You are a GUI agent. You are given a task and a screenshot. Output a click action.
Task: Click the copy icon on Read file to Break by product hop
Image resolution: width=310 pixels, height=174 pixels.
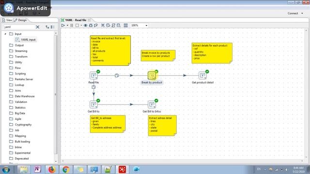point(117,75)
